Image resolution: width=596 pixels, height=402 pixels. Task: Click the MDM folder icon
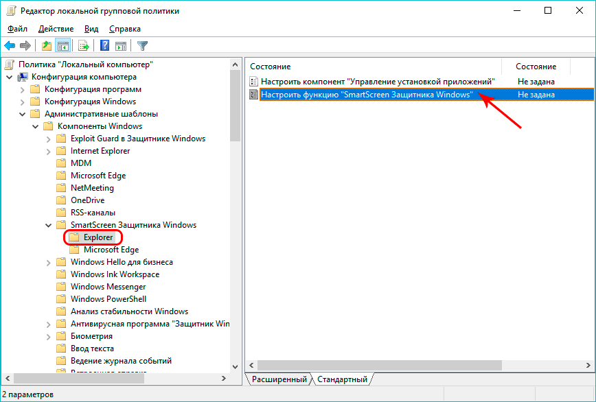click(x=61, y=163)
